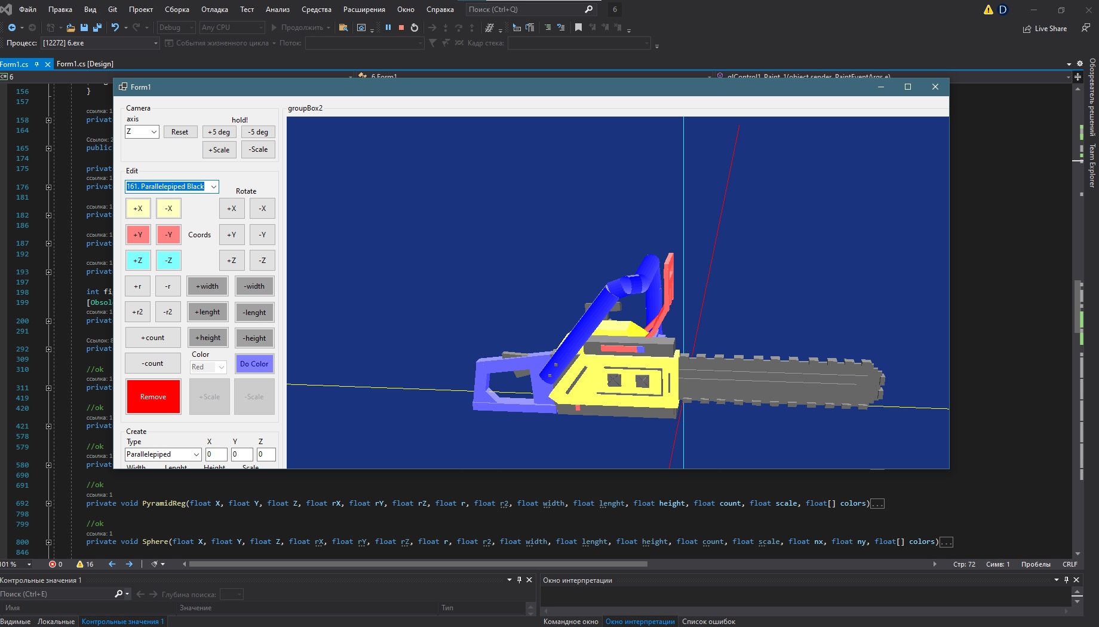This screenshot has width=1099, height=627.
Task: Switch to the Командное окно tab
Action: click(x=570, y=622)
